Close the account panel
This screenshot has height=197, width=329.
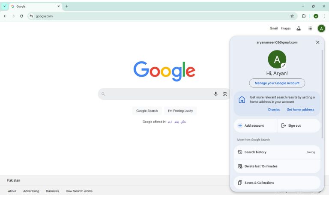click(317, 42)
